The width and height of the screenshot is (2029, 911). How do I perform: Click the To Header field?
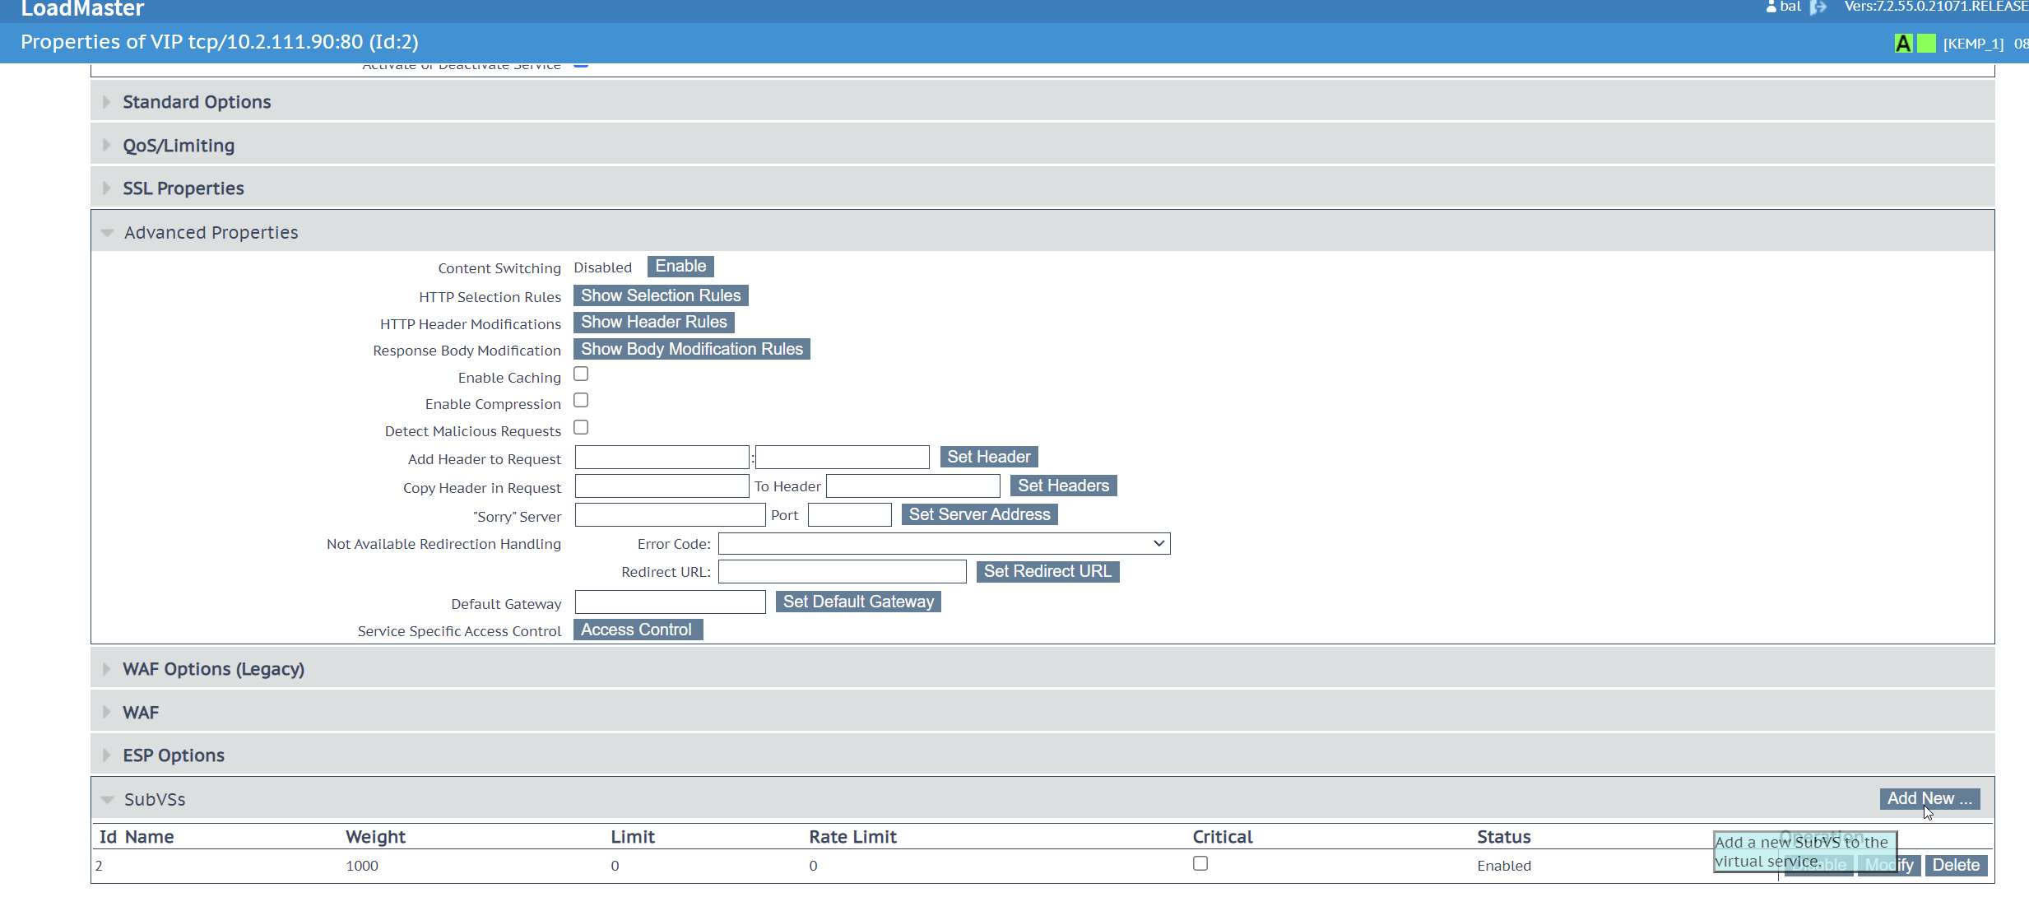click(x=913, y=486)
